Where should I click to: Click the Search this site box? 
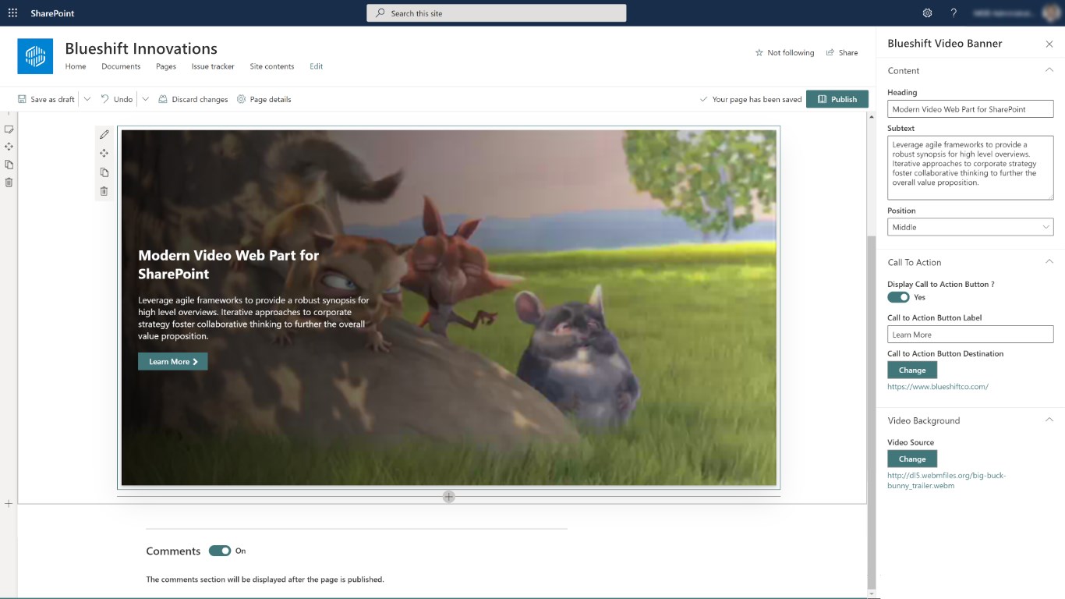(496, 13)
